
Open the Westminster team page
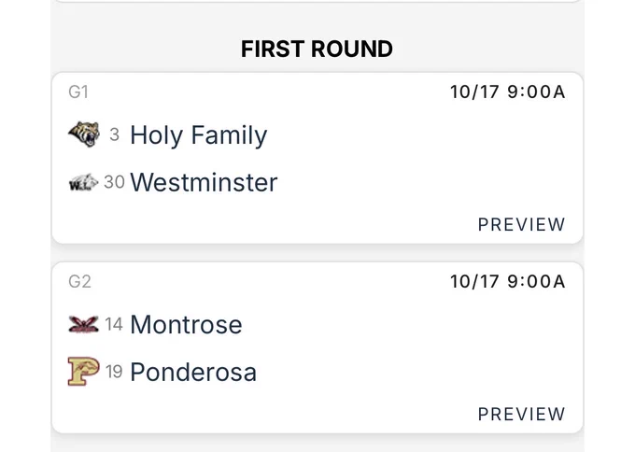click(204, 182)
